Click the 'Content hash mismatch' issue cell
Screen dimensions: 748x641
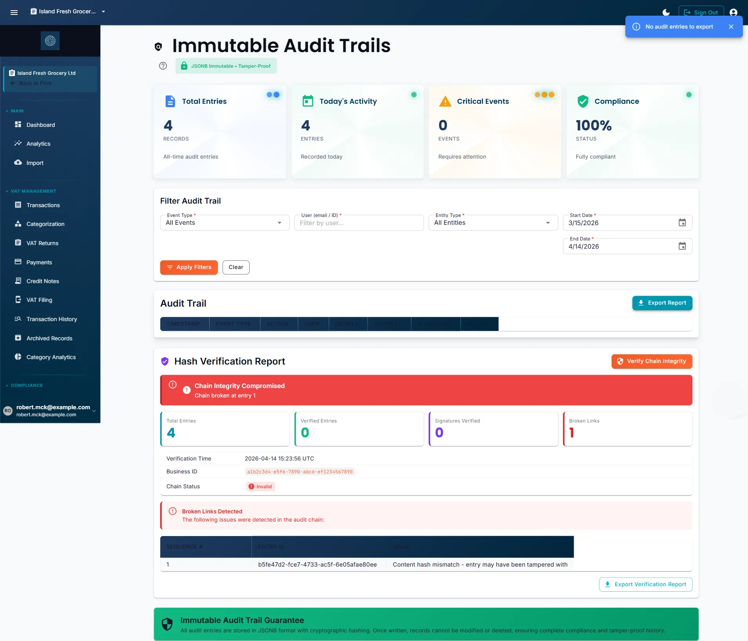[x=480, y=565]
